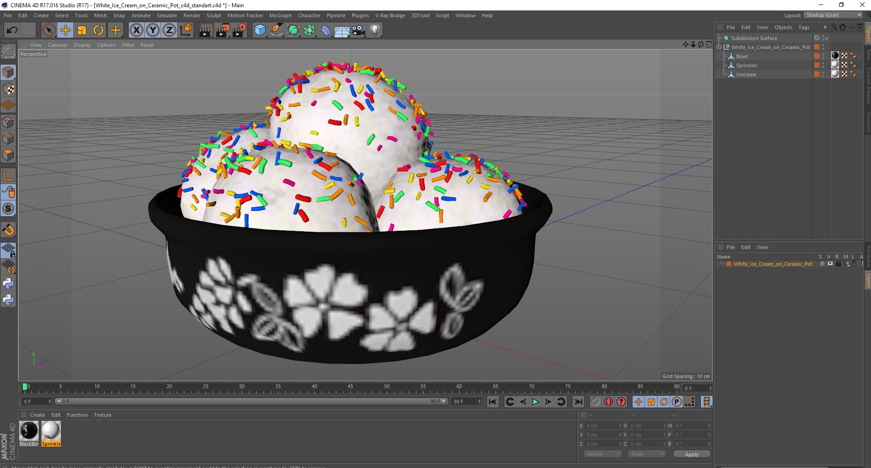This screenshot has height=468, width=871.
Task: Play the animation forward
Action: pos(536,402)
